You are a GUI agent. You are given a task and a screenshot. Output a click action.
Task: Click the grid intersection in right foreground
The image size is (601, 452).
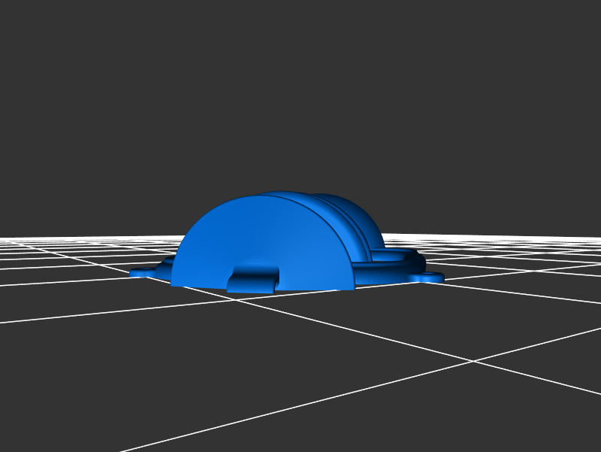(x=473, y=361)
